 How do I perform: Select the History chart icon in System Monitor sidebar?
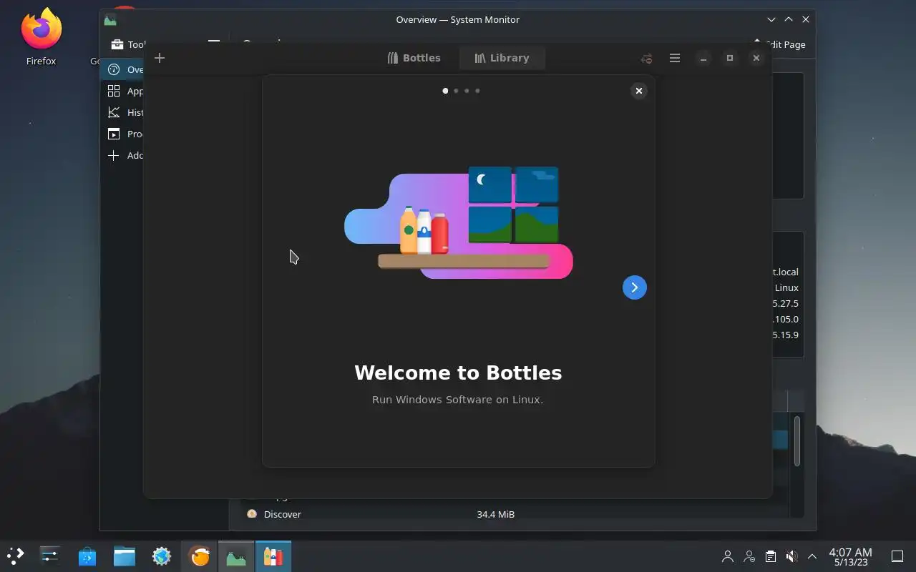click(113, 112)
